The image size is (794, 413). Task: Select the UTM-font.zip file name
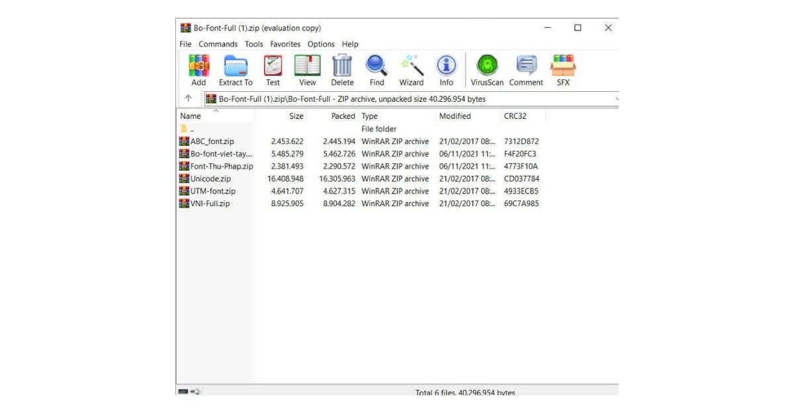tap(213, 191)
